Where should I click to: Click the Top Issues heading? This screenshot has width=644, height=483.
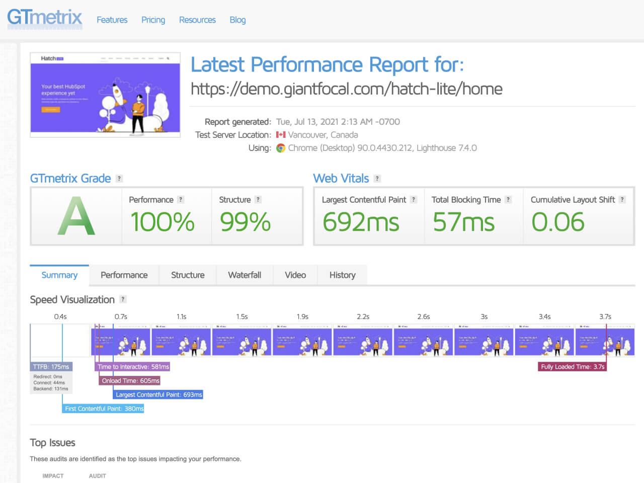click(x=52, y=443)
